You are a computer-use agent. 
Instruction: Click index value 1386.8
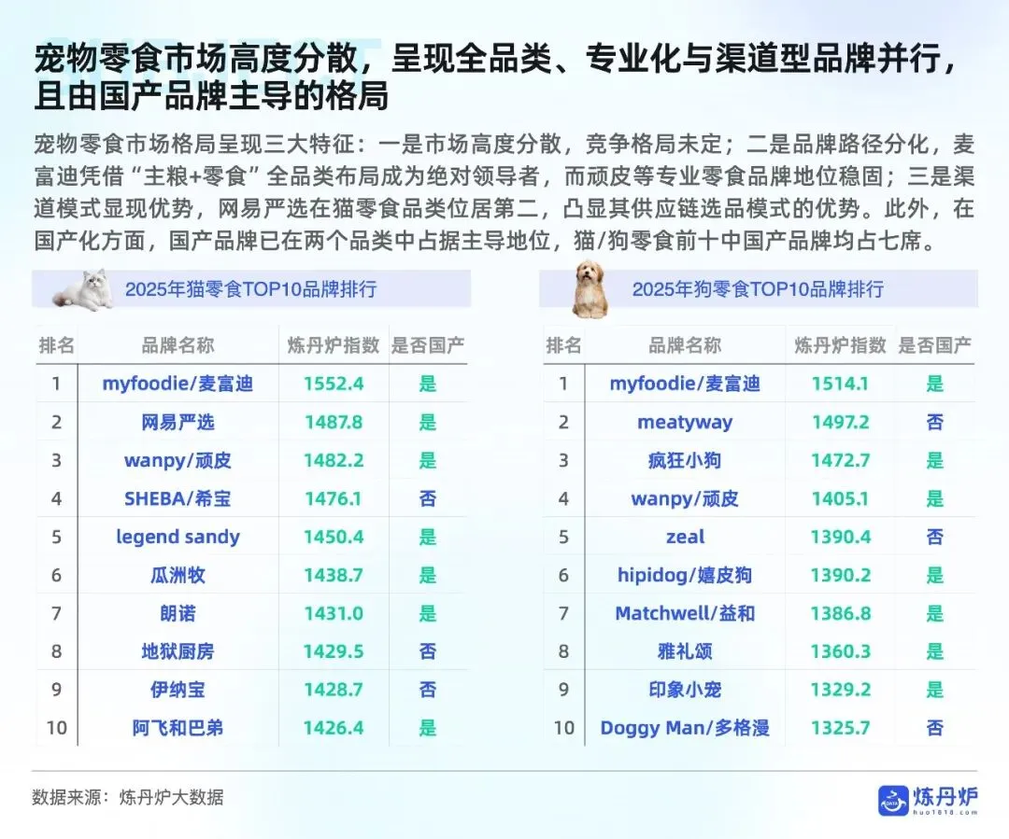(840, 613)
